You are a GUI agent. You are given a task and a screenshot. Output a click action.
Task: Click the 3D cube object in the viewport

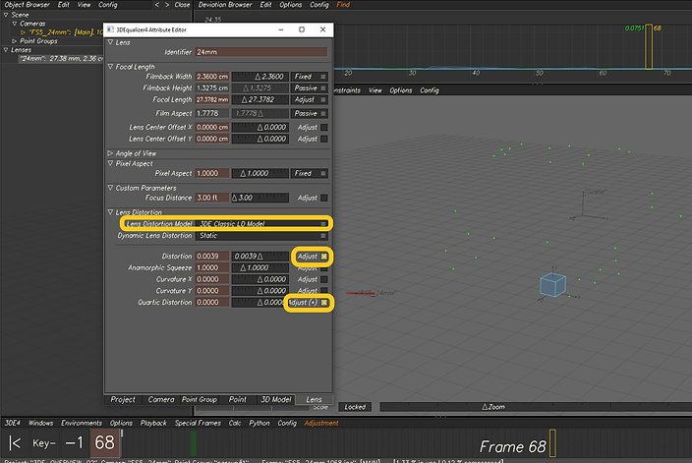coord(552,284)
